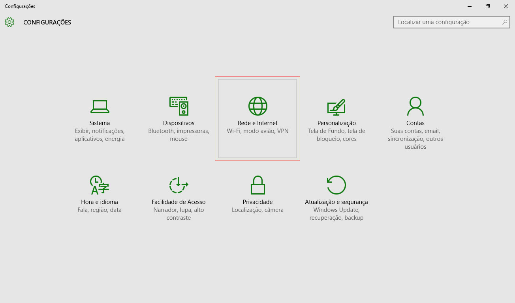Click the 'Wi-Fi, modo avião, VPN' description
Image resolution: width=515 pixels, height=303 pixels.
(x=257, y=131)
